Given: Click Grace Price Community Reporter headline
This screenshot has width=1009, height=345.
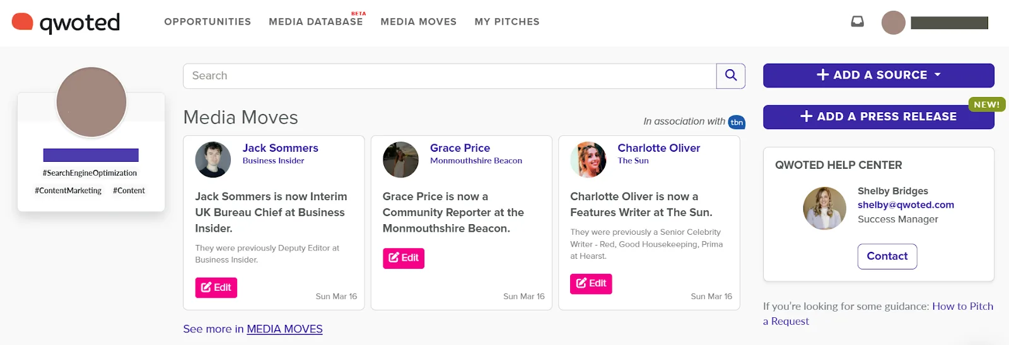Looking at the screenshot, I should tap(453, 212).
